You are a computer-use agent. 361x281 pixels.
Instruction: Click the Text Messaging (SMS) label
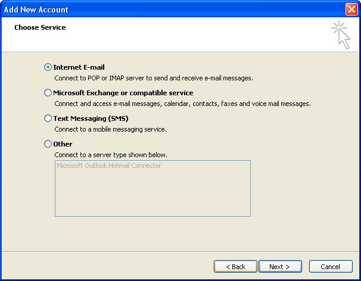click(91, 118)
